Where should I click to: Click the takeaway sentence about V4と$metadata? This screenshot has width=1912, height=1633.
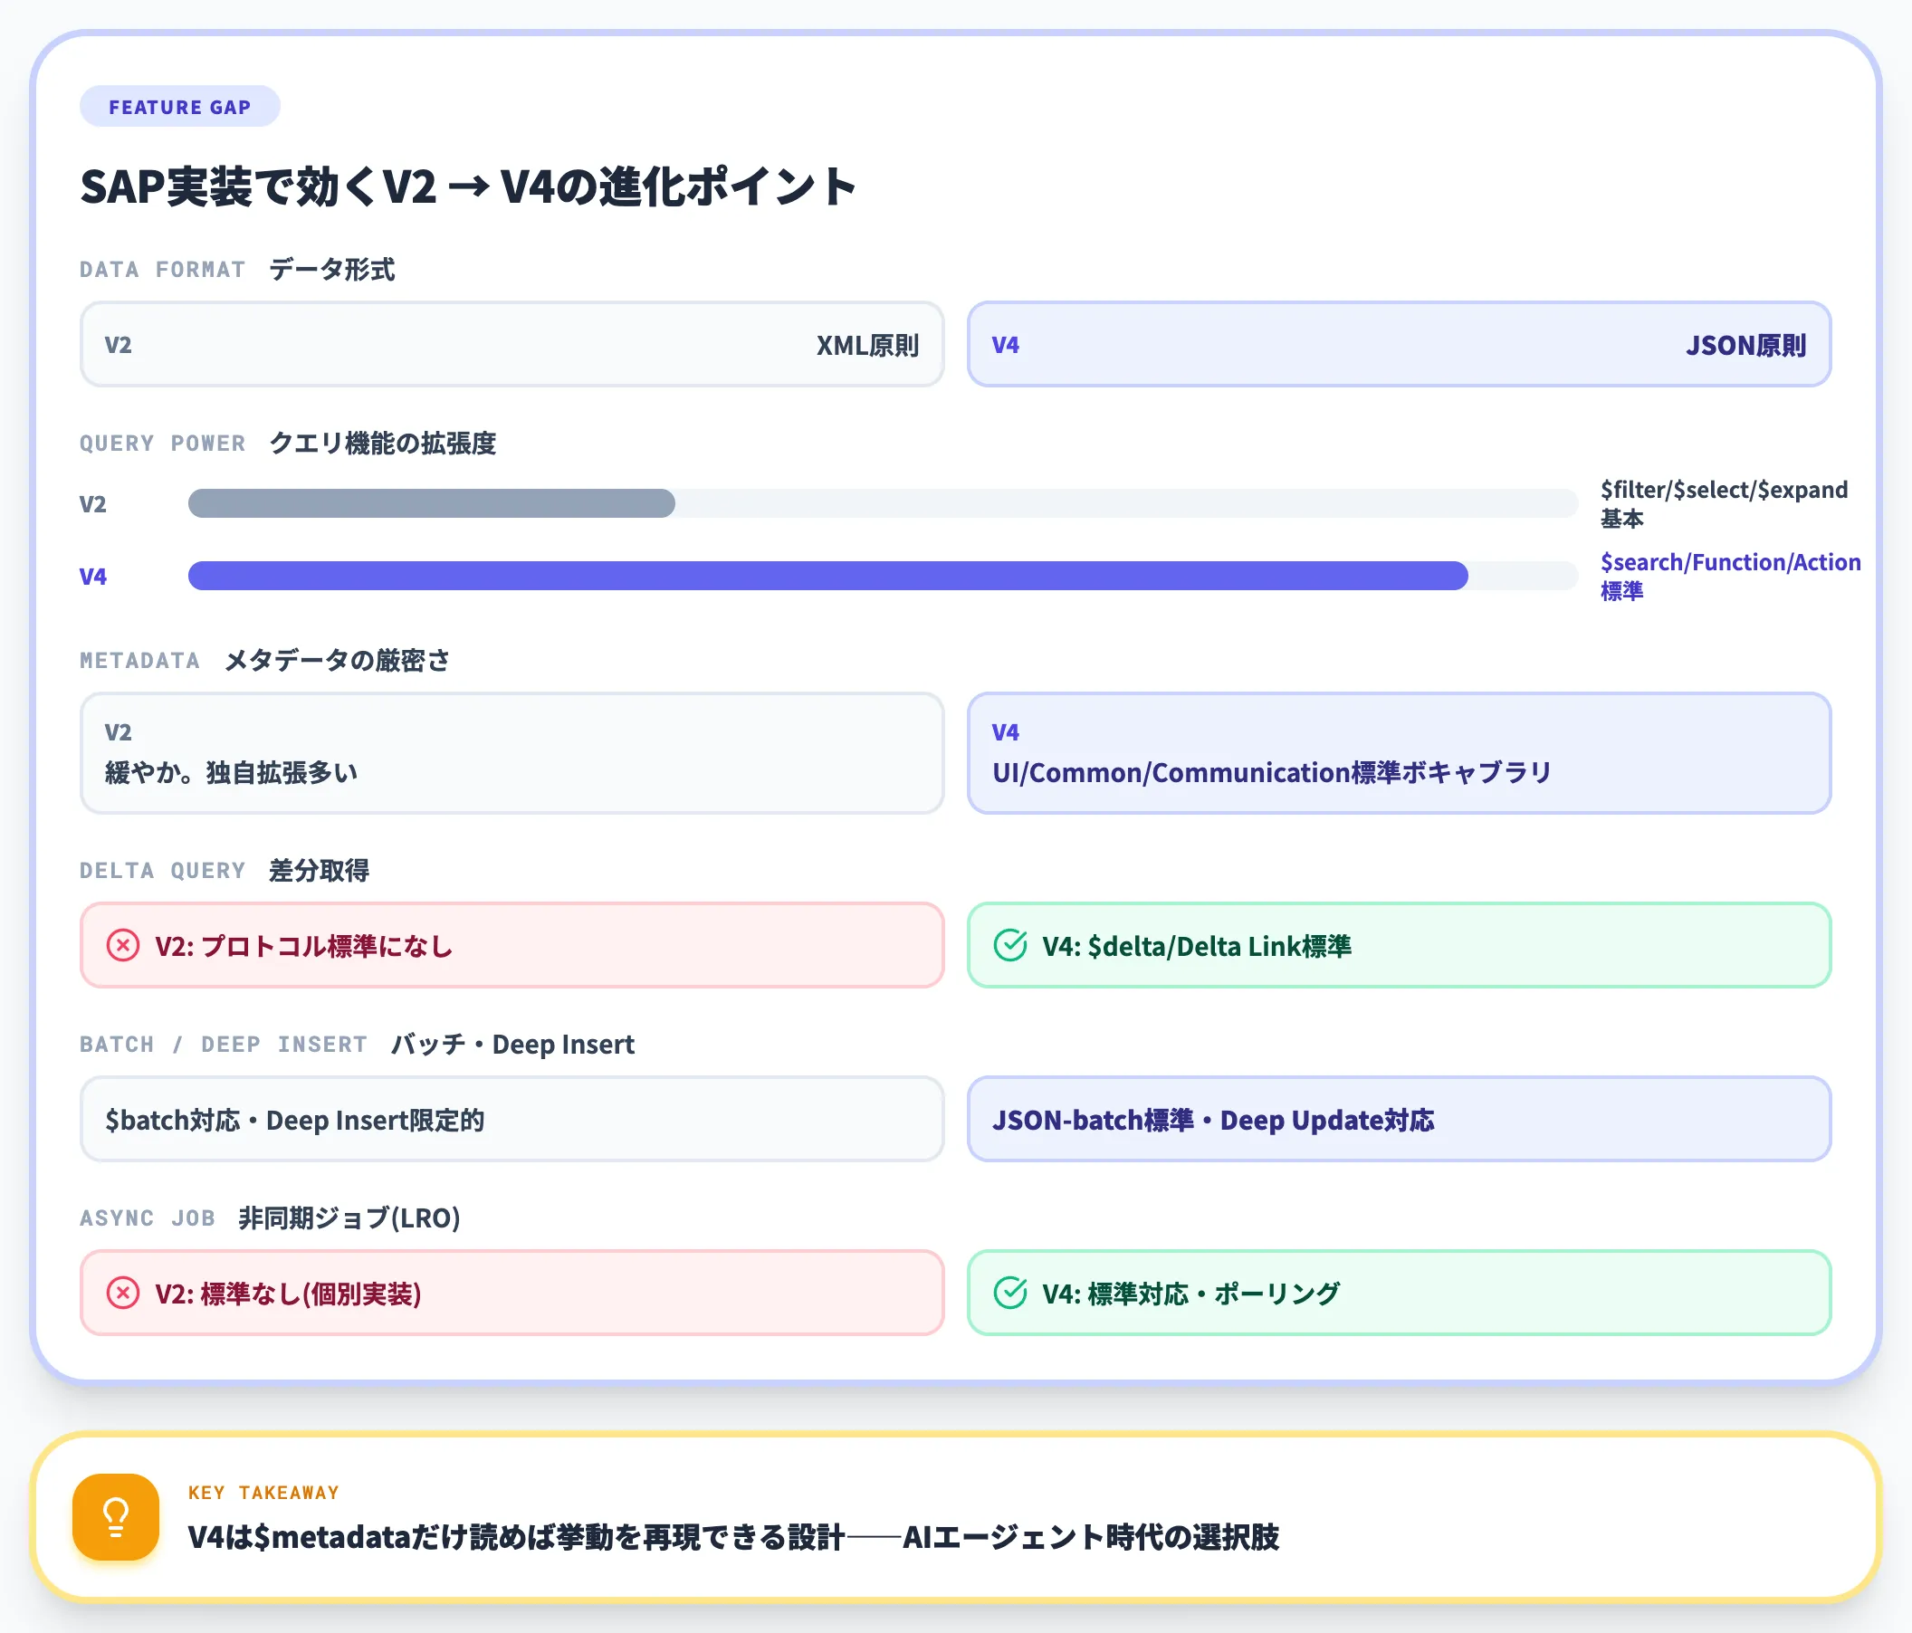pos(733,1537)
